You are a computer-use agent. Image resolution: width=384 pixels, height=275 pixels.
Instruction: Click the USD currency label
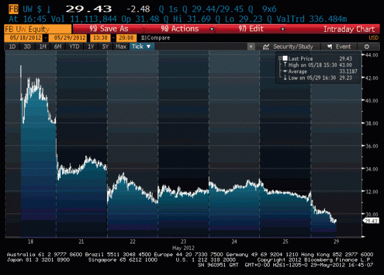tap(374, 38)
